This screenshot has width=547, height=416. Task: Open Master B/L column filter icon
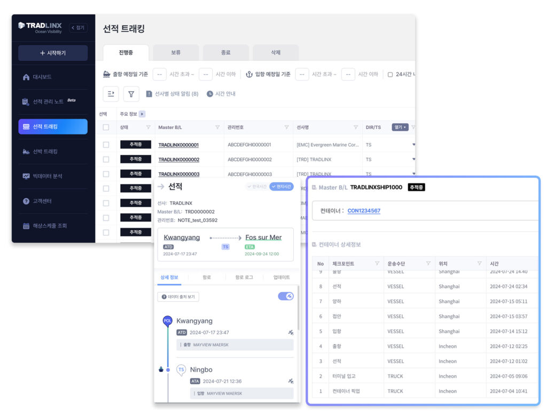tap(217, 127)
